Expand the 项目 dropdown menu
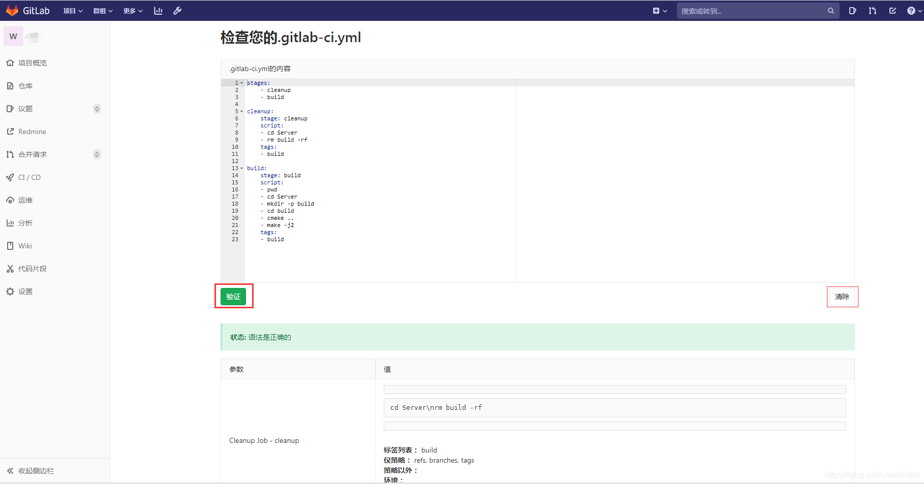Screen dimensions: 924x484 pyautogui.click(x=73, y=11)
